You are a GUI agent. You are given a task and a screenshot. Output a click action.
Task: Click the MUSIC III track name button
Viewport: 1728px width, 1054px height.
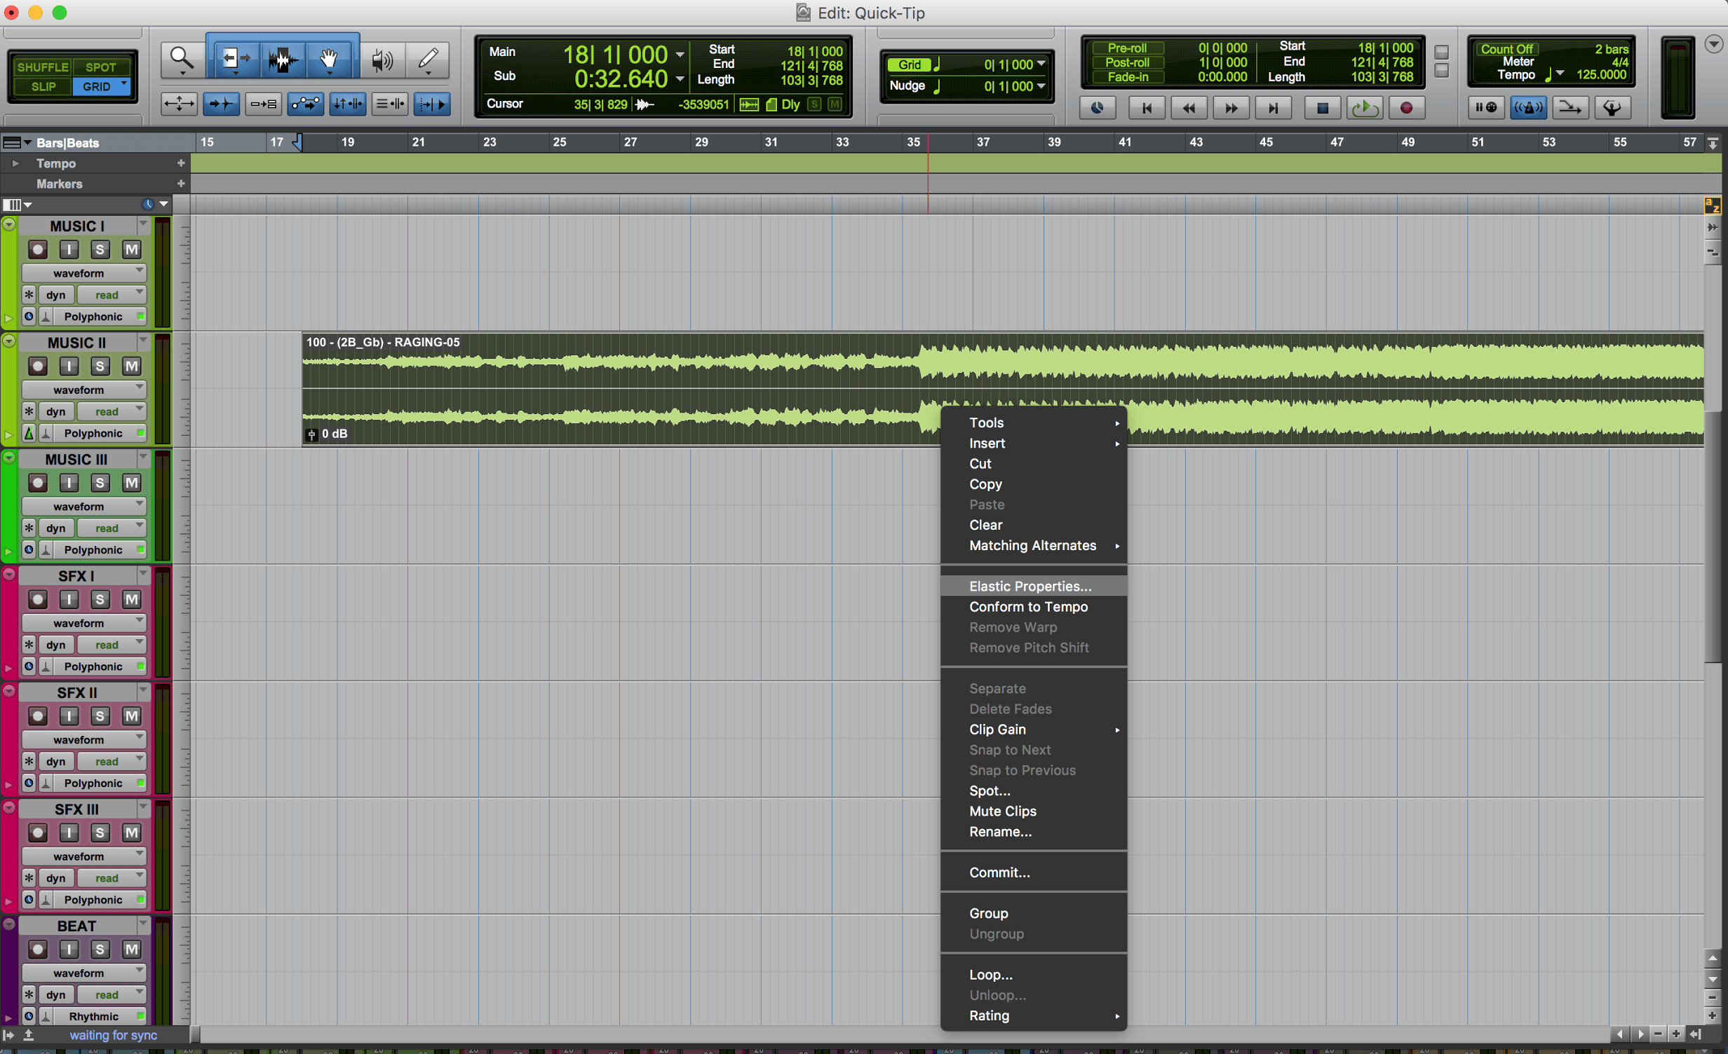(x=76, y=459)
